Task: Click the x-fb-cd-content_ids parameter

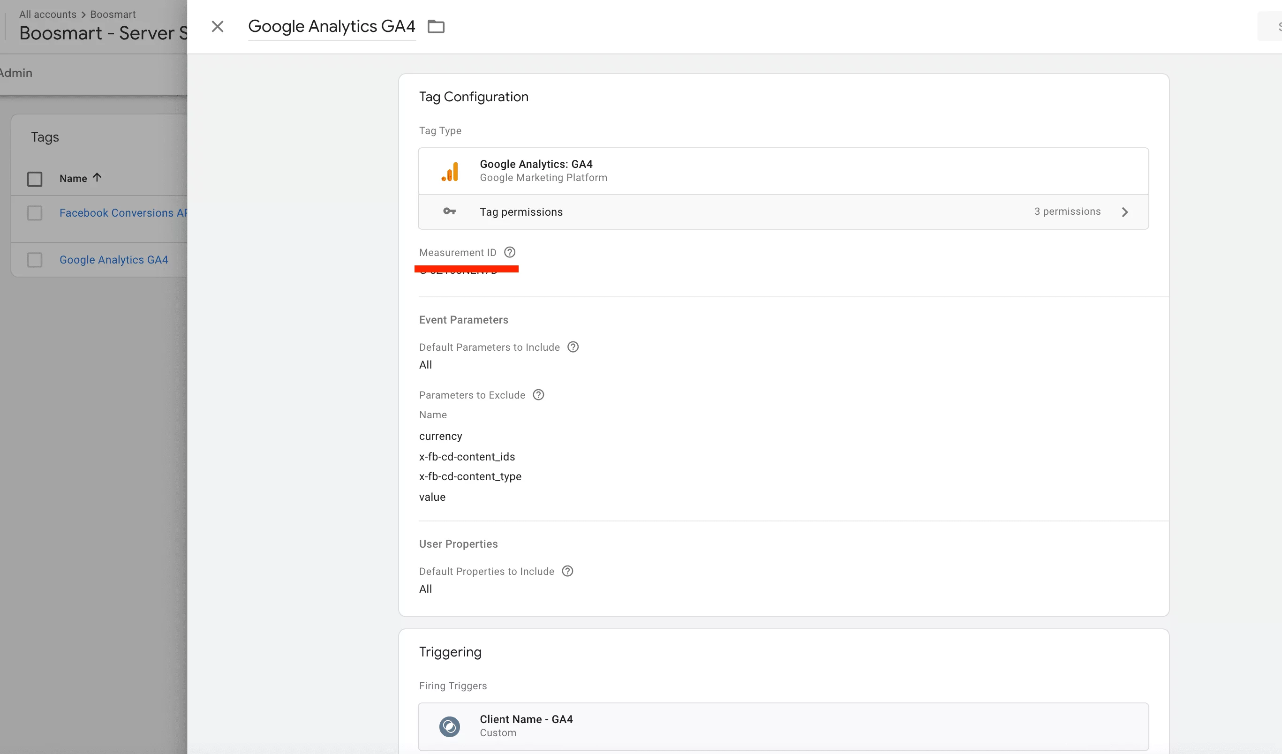Action: (x=467, y=456)
